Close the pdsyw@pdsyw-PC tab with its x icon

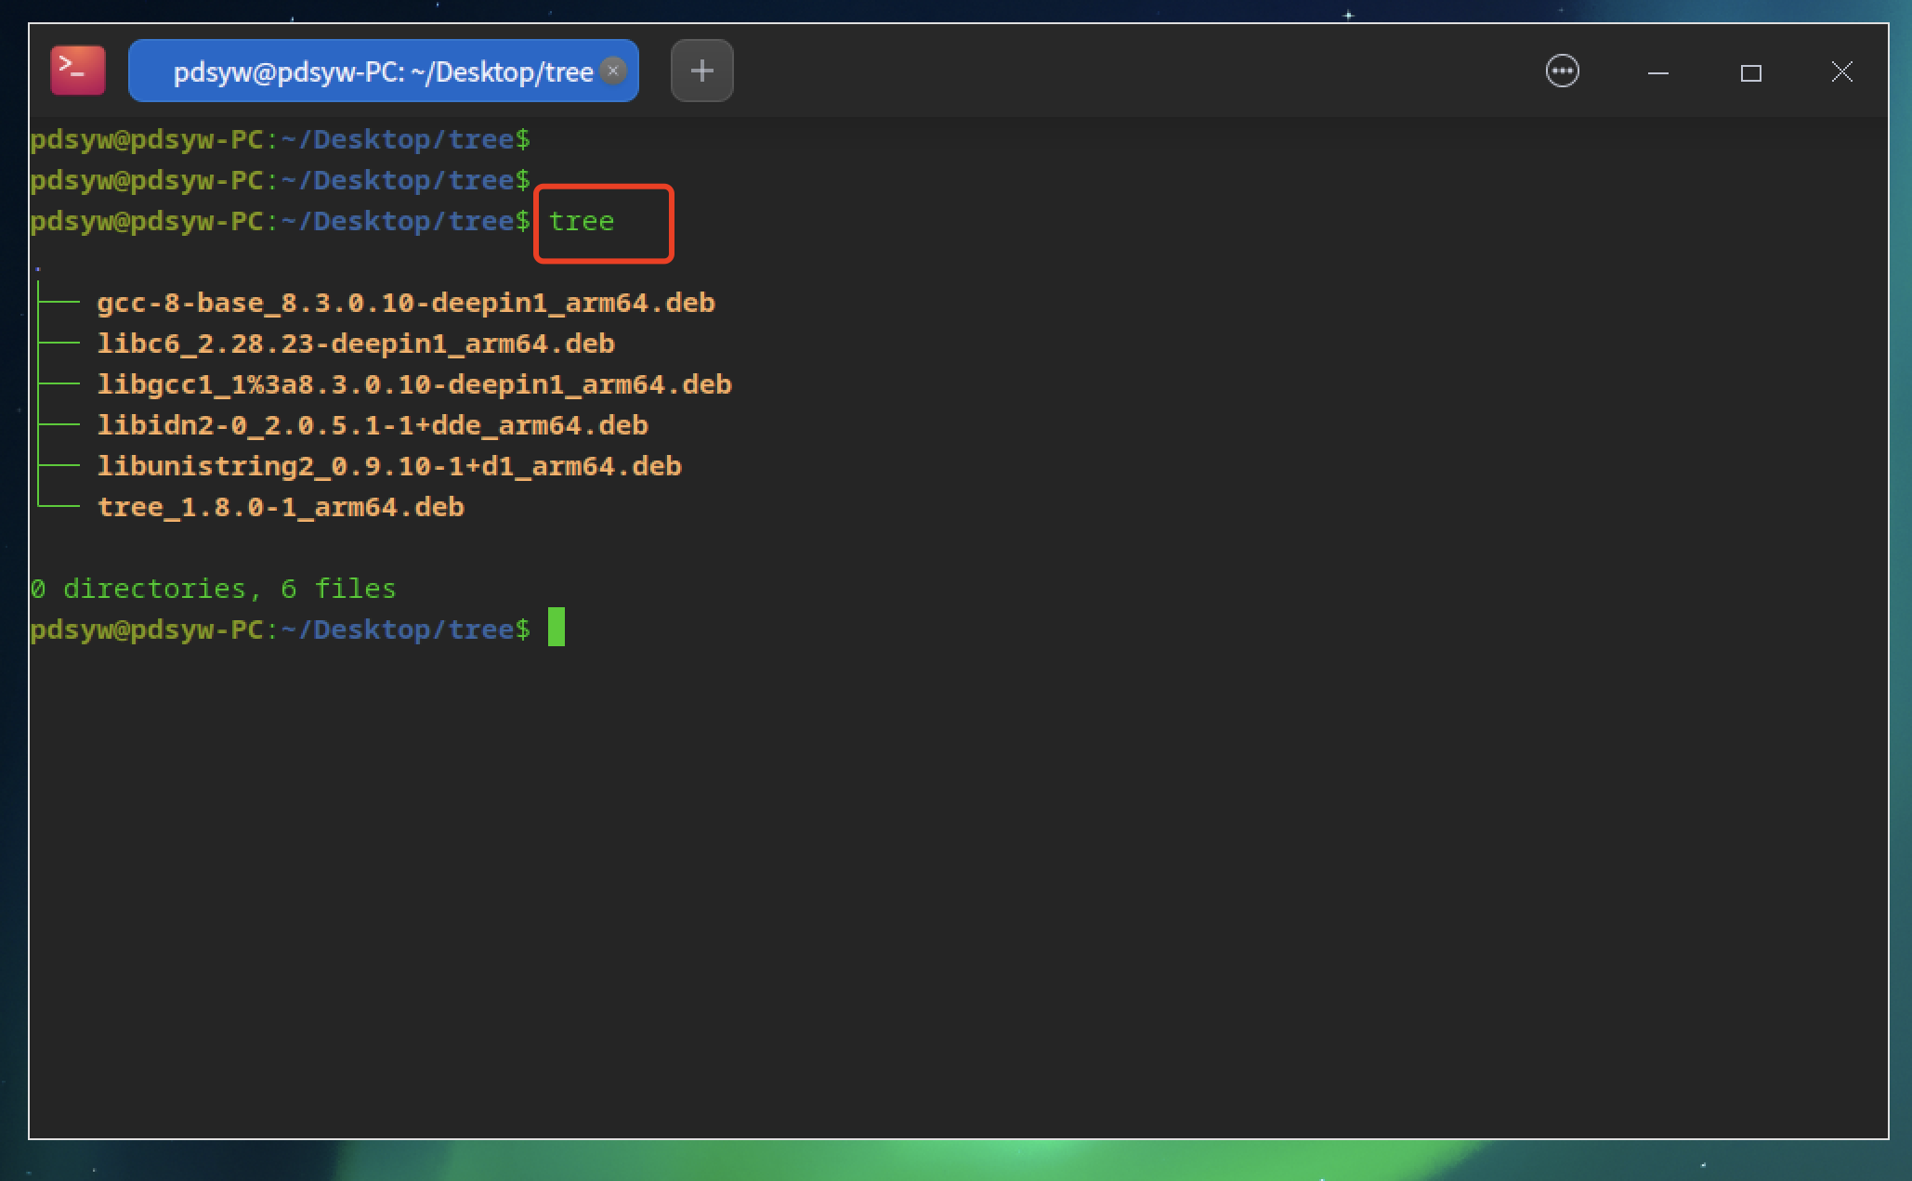612,71
